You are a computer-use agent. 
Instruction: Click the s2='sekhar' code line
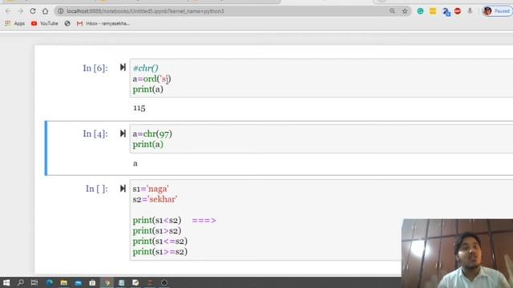tap(155, 199)
